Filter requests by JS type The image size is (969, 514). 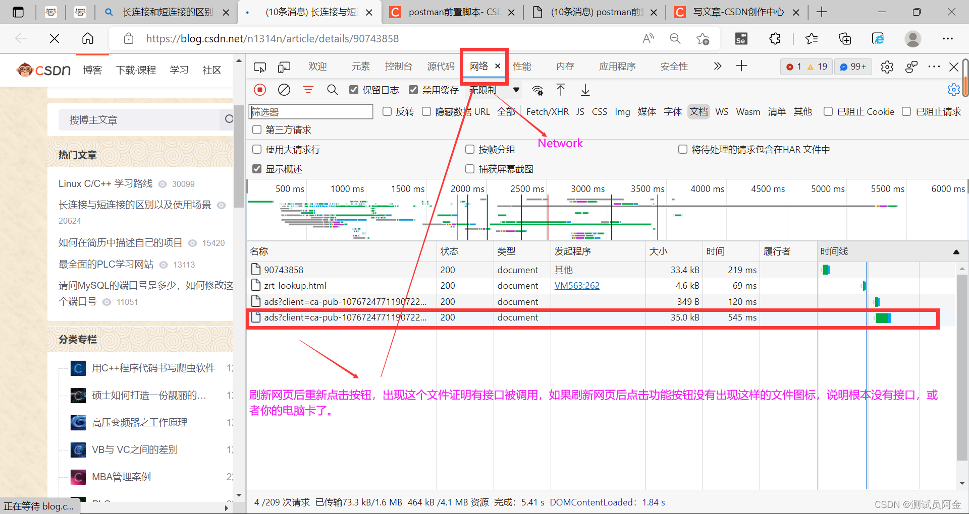[580, 111]
